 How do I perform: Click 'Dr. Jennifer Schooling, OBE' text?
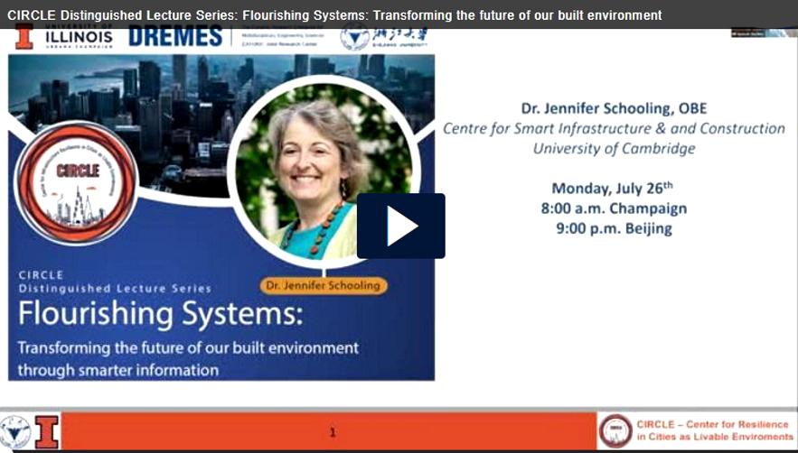pyautogui.click(x=614, y=108)
